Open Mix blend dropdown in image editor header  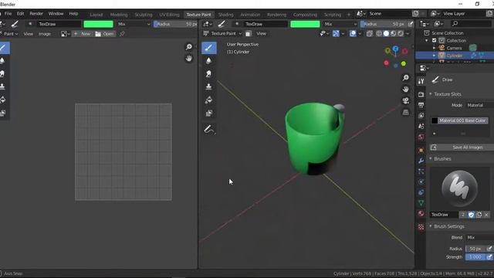click(x=134, y=24)
